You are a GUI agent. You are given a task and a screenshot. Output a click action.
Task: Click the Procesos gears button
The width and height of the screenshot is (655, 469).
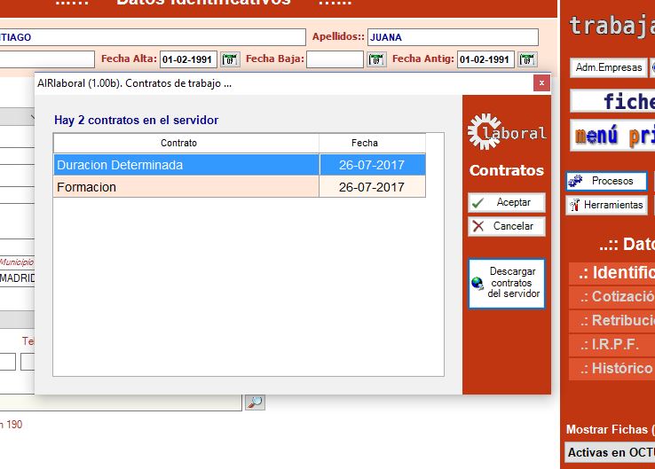pyautogui.click(x=607, y=181)
